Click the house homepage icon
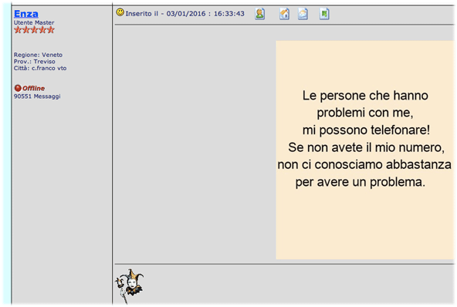 (x=284, y=14)
